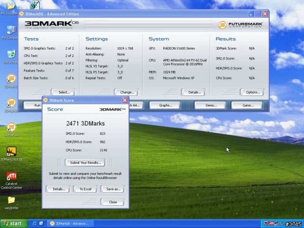Click the 2471 3DMarks score text
This screenshot has width=304, height=228.
85,123
